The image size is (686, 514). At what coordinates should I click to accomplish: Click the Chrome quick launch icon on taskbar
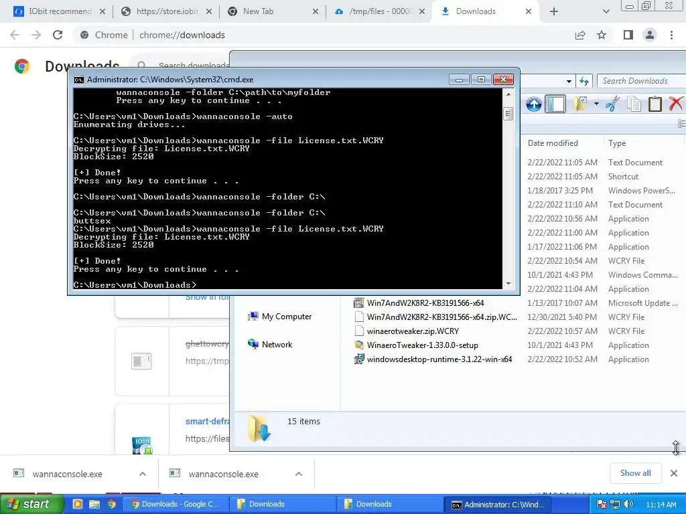(112, 504)
